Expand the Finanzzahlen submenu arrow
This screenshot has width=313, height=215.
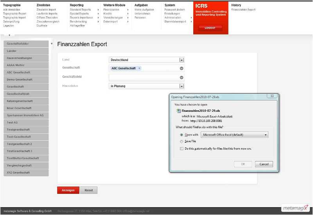click(x=128, y=9)
